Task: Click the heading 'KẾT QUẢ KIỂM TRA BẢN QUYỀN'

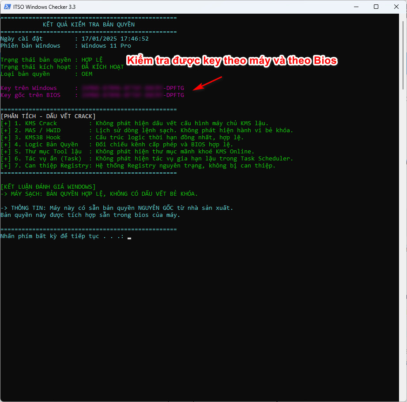Action: 89,25
